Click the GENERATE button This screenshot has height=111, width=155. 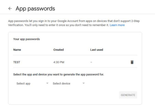[x=128, y=95]
